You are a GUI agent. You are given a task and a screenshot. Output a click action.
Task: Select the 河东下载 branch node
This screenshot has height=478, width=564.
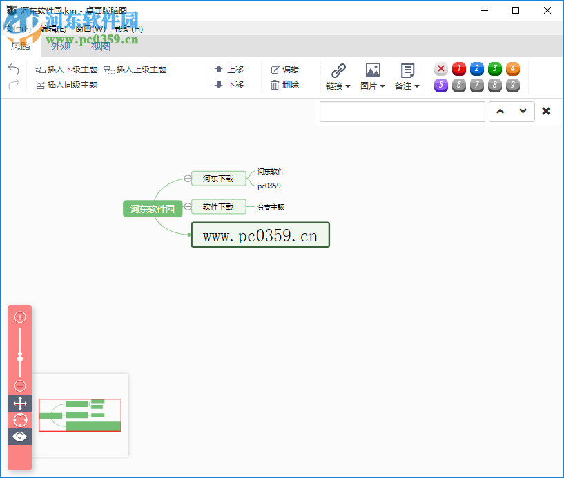click(218, 178)
